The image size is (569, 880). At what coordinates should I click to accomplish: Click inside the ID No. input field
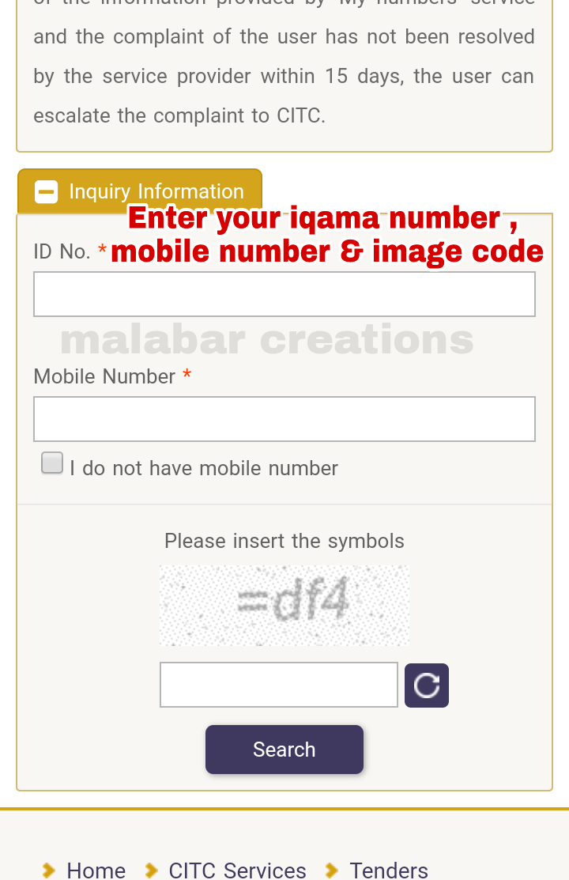click(x=284, y=293)
